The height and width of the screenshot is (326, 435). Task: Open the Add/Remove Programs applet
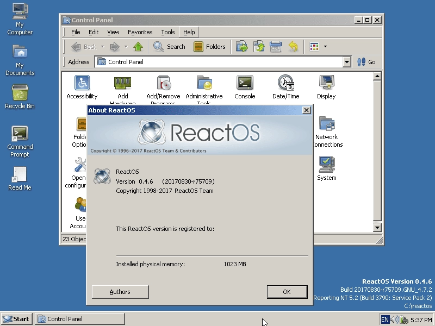pos(163,89)
